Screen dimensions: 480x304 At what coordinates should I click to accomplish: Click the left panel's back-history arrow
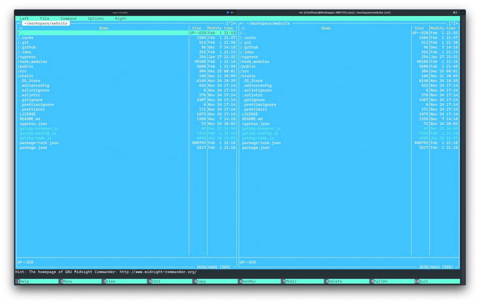point(19,24)
